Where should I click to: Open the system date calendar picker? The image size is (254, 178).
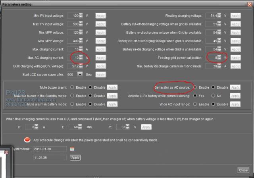[x=72, y=149]
